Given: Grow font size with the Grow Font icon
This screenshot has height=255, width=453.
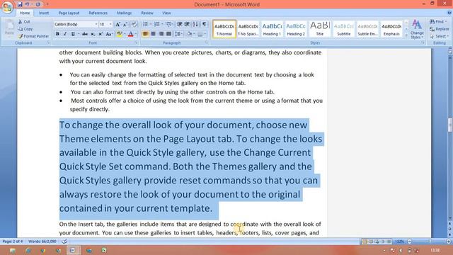Looking at the screenshot, I should click(x=118, y=25).
